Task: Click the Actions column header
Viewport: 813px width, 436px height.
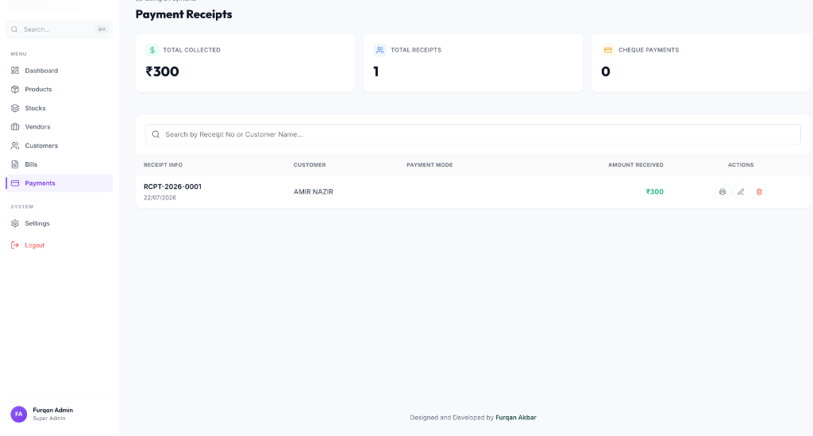Action: point(741,165)
